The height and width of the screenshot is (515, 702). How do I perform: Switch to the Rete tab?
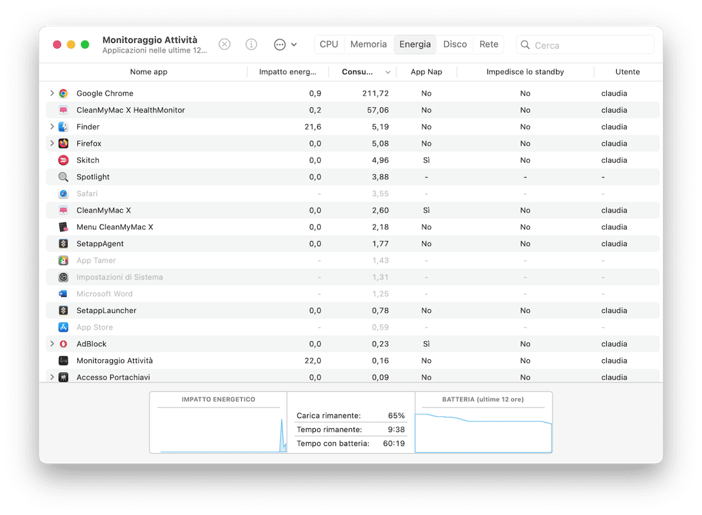point(489,44)
